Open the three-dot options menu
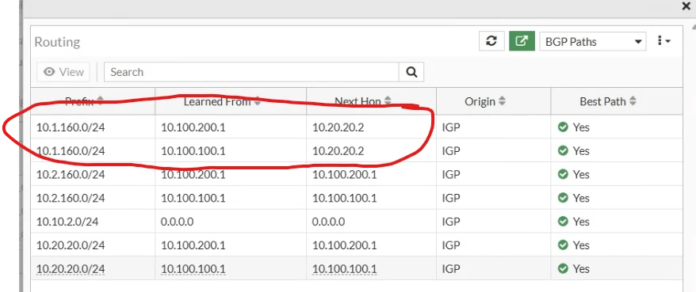This screenshot has width=696, height=292. pyautogui.click(x=664, y=41)
